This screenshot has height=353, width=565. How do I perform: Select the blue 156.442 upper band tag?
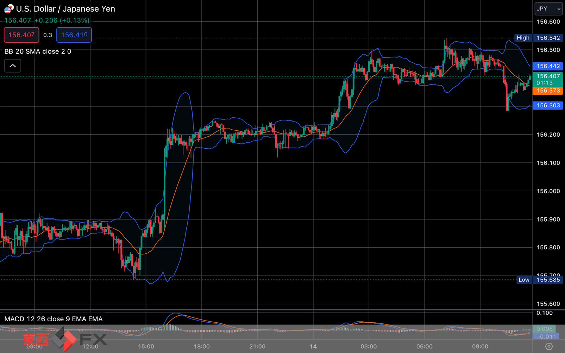548,66
